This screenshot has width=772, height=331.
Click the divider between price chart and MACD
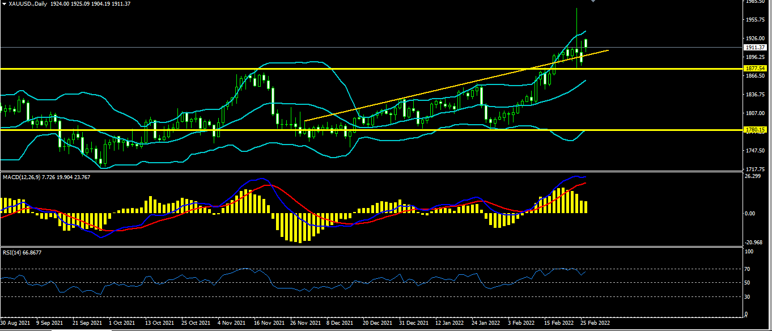point(368,172)
